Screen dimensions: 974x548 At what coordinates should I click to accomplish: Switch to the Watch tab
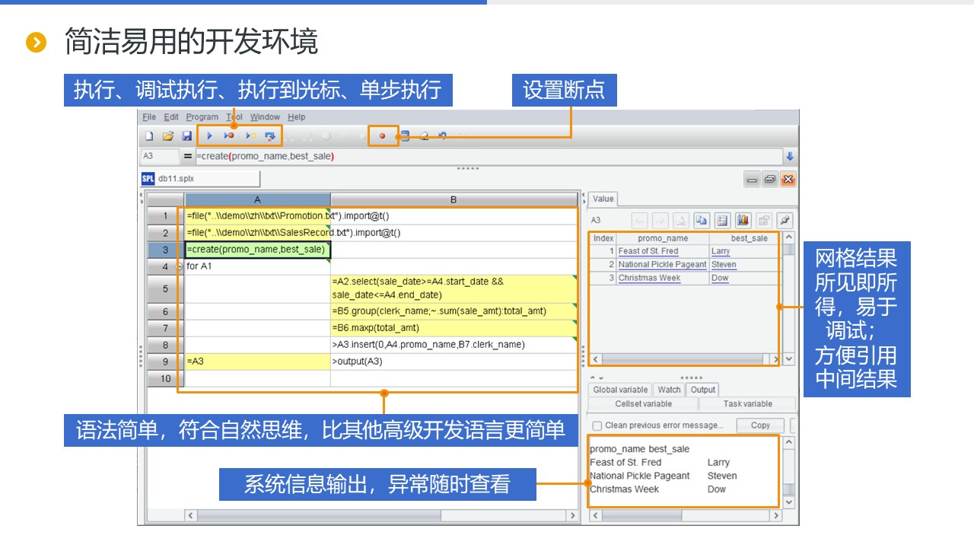[x=669, y=390]
